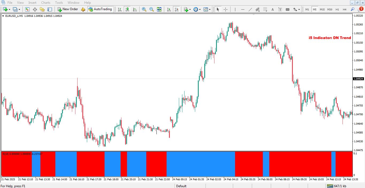This screenshot has width=365, height=188.
Task: Click the triangle beside EURUSD_o,M5 label
Action: click(x=3, y=16)
